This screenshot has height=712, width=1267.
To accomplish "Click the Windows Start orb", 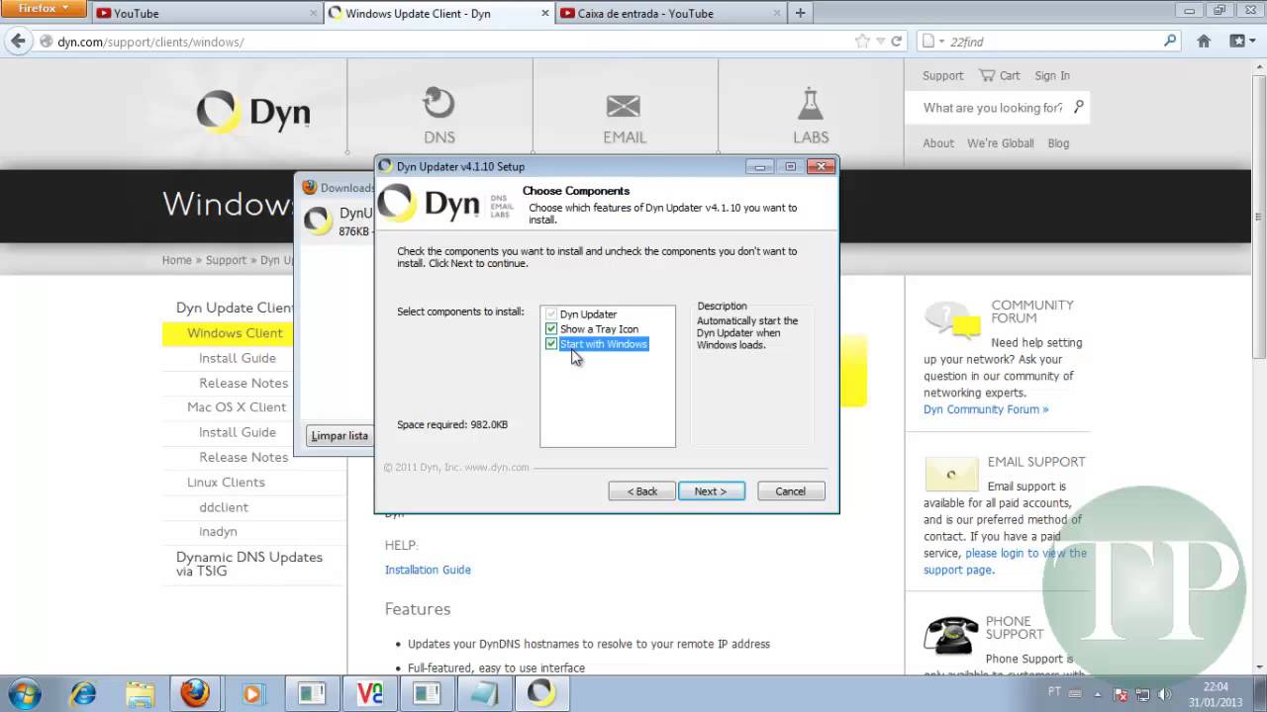I will (25, 692).
